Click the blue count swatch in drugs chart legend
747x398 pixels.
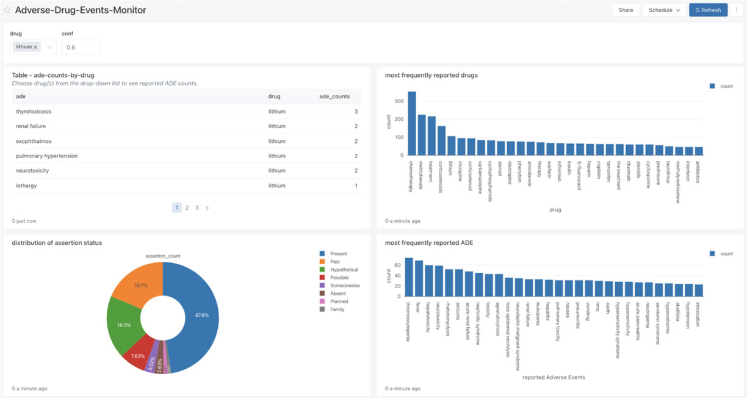[712, 87]
